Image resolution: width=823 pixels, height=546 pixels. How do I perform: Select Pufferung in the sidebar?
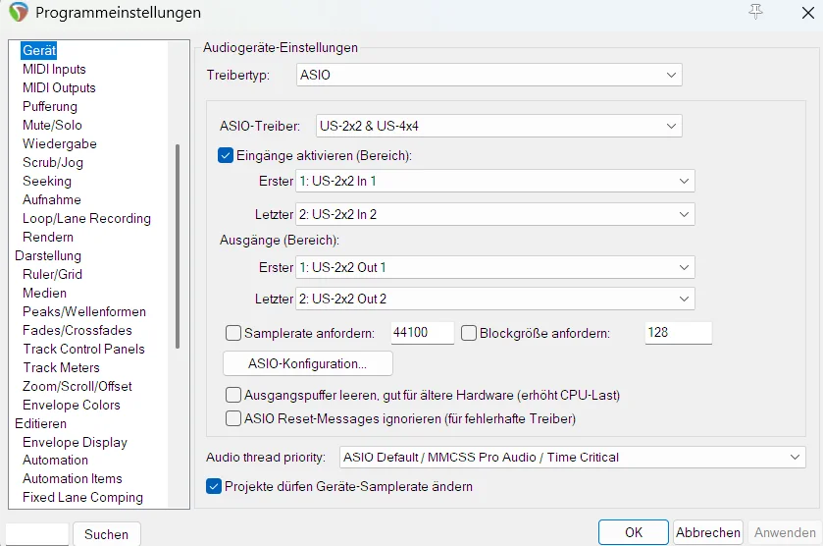[50, 107]
